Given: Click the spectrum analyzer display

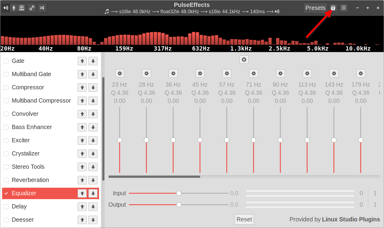Looking at the screenshot, I should [192, 34].
